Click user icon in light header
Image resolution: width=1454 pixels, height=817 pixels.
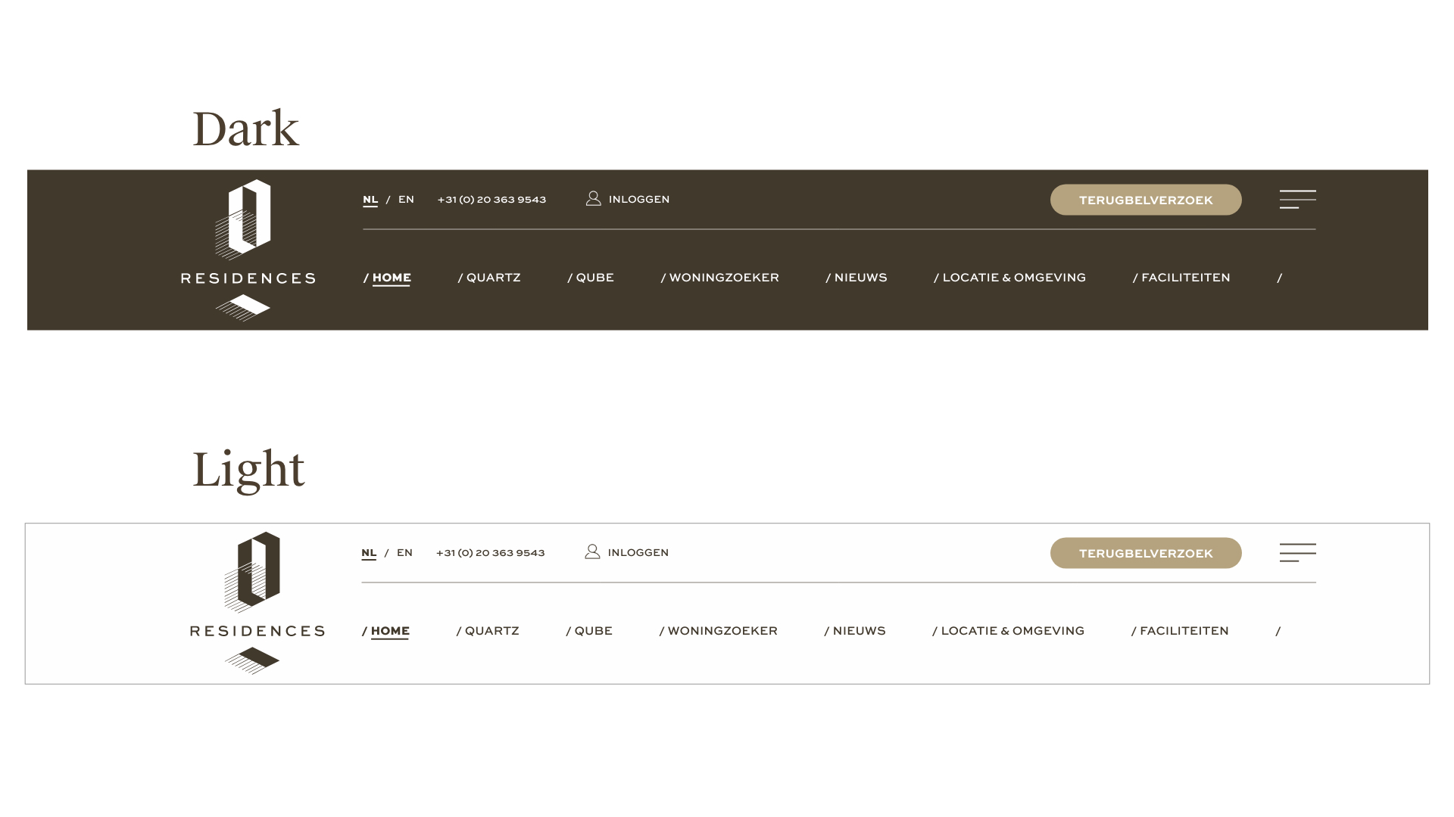point(592,551)
